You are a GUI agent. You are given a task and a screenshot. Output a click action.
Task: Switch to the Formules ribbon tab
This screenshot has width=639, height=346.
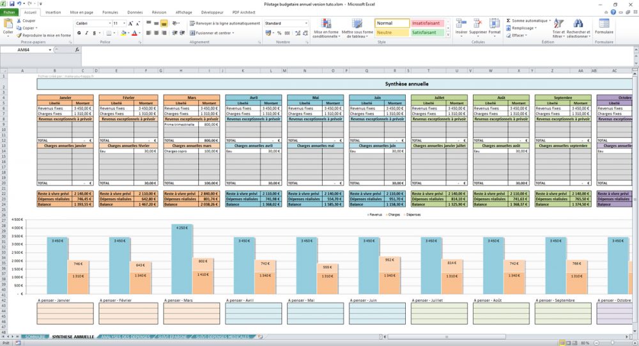point(110,12)
